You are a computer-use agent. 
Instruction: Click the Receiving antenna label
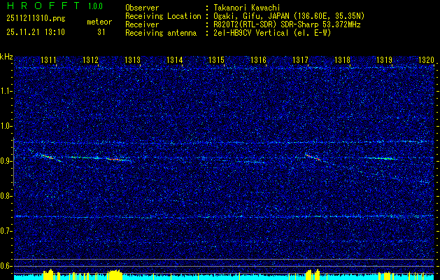click(161, 33)
